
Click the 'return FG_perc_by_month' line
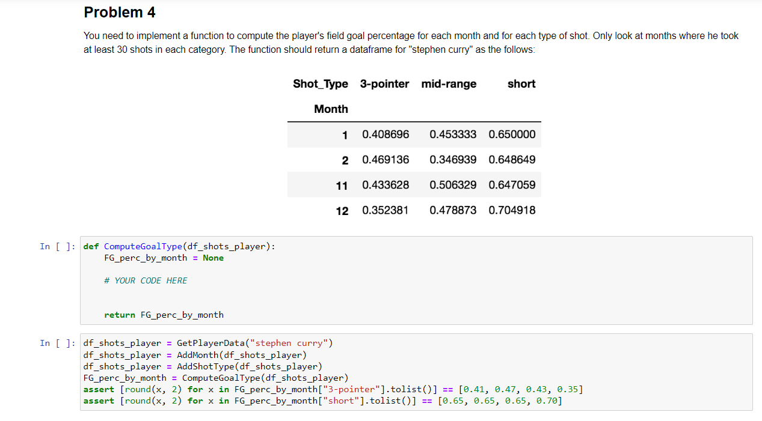coord(164,315)
